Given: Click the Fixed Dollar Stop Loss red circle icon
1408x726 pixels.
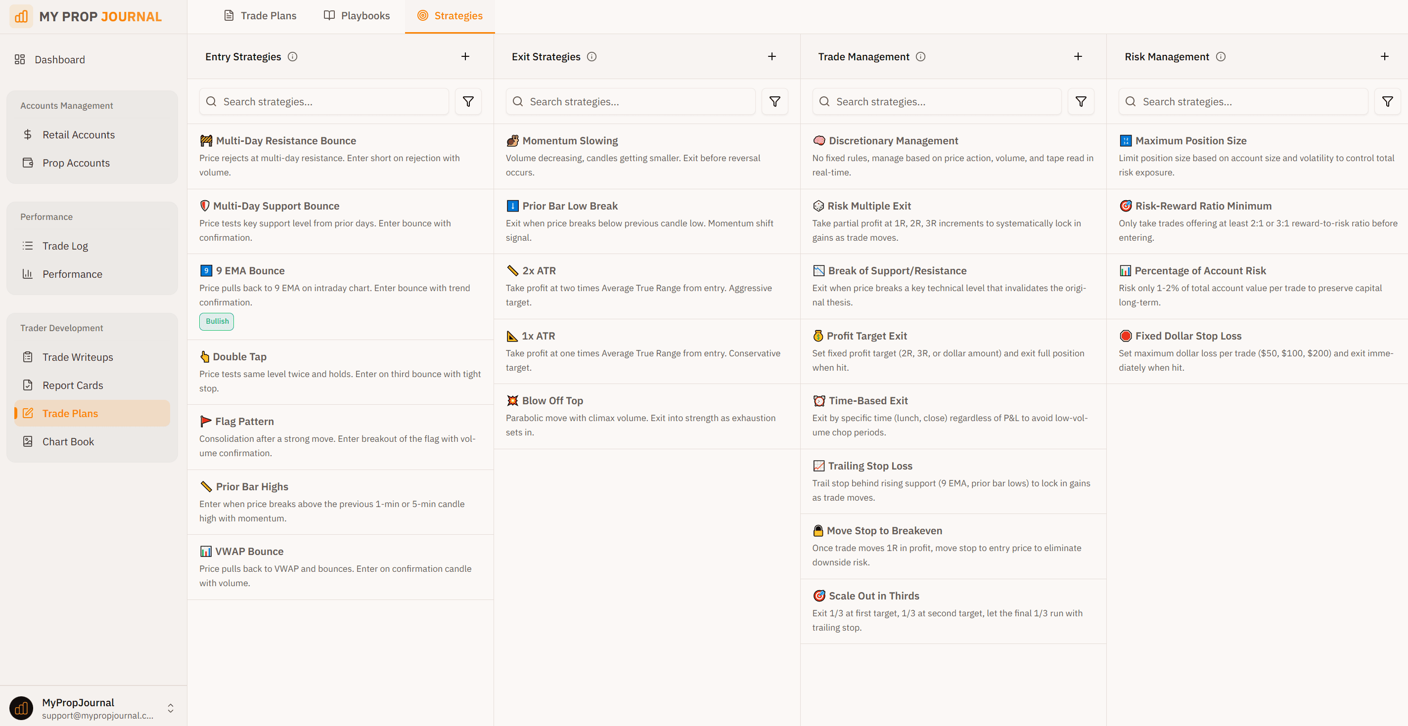Looking at the screenshot, I should tap(1126, 336).
